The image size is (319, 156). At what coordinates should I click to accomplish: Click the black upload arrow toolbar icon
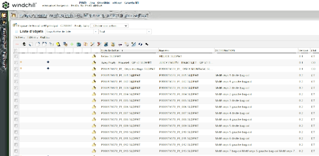tap(24, 44)
